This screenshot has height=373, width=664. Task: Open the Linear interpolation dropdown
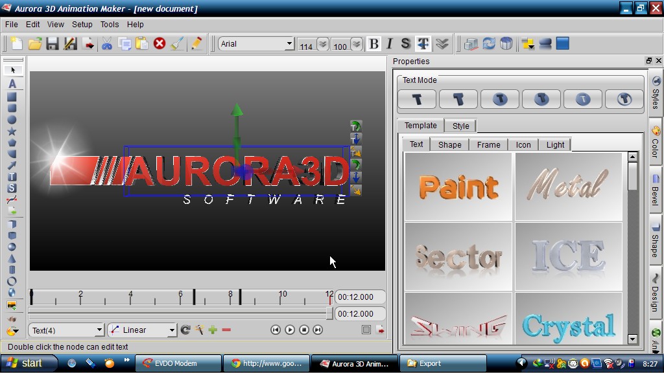(x=142, y=330)
